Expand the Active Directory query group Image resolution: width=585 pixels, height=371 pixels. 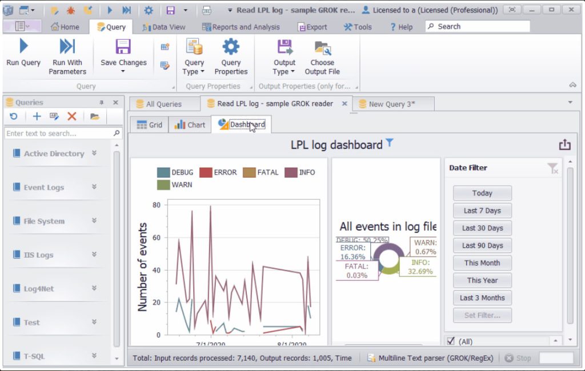[94, 153]
